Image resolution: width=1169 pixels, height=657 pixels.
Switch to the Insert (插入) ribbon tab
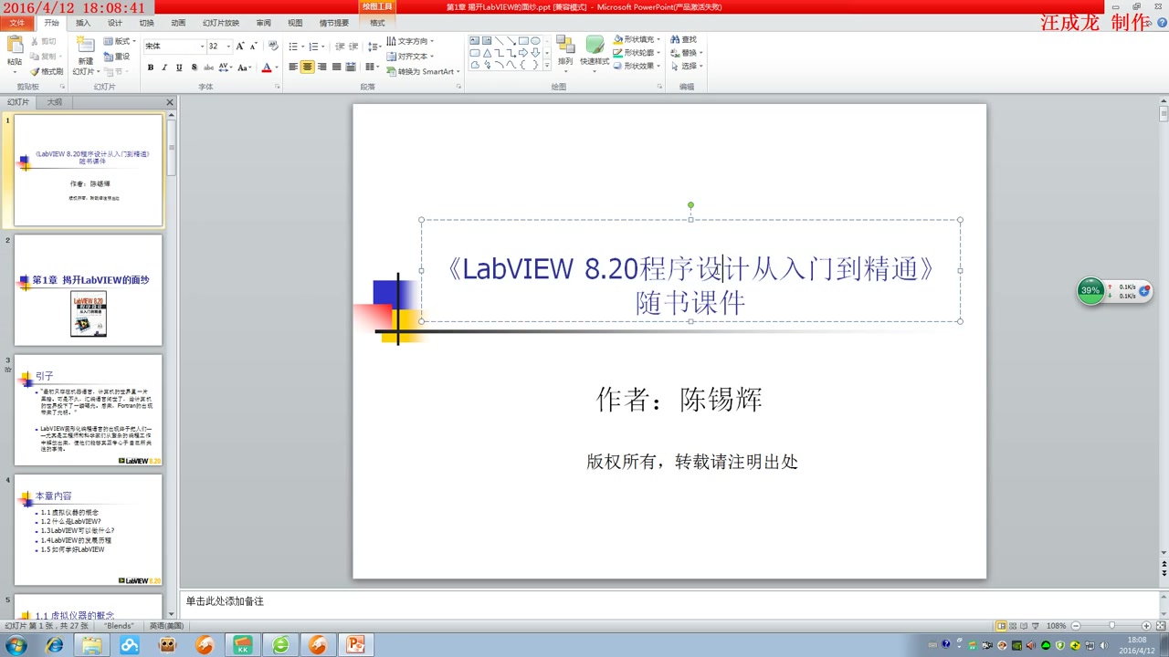pyautogui.click(x=83, y=23)
